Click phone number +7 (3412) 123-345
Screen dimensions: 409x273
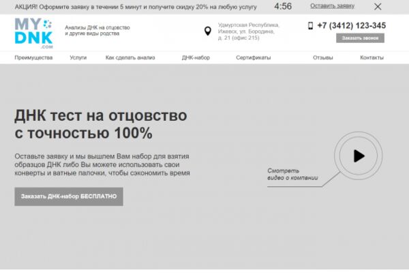click(x=351, y=26)
